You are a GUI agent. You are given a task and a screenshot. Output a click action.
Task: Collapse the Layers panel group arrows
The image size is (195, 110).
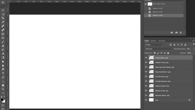tap(191, 38)
